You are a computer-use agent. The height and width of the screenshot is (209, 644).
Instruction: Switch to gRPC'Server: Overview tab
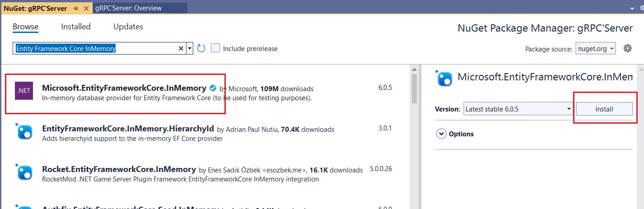pyautogui.click(x=129, y=8)
